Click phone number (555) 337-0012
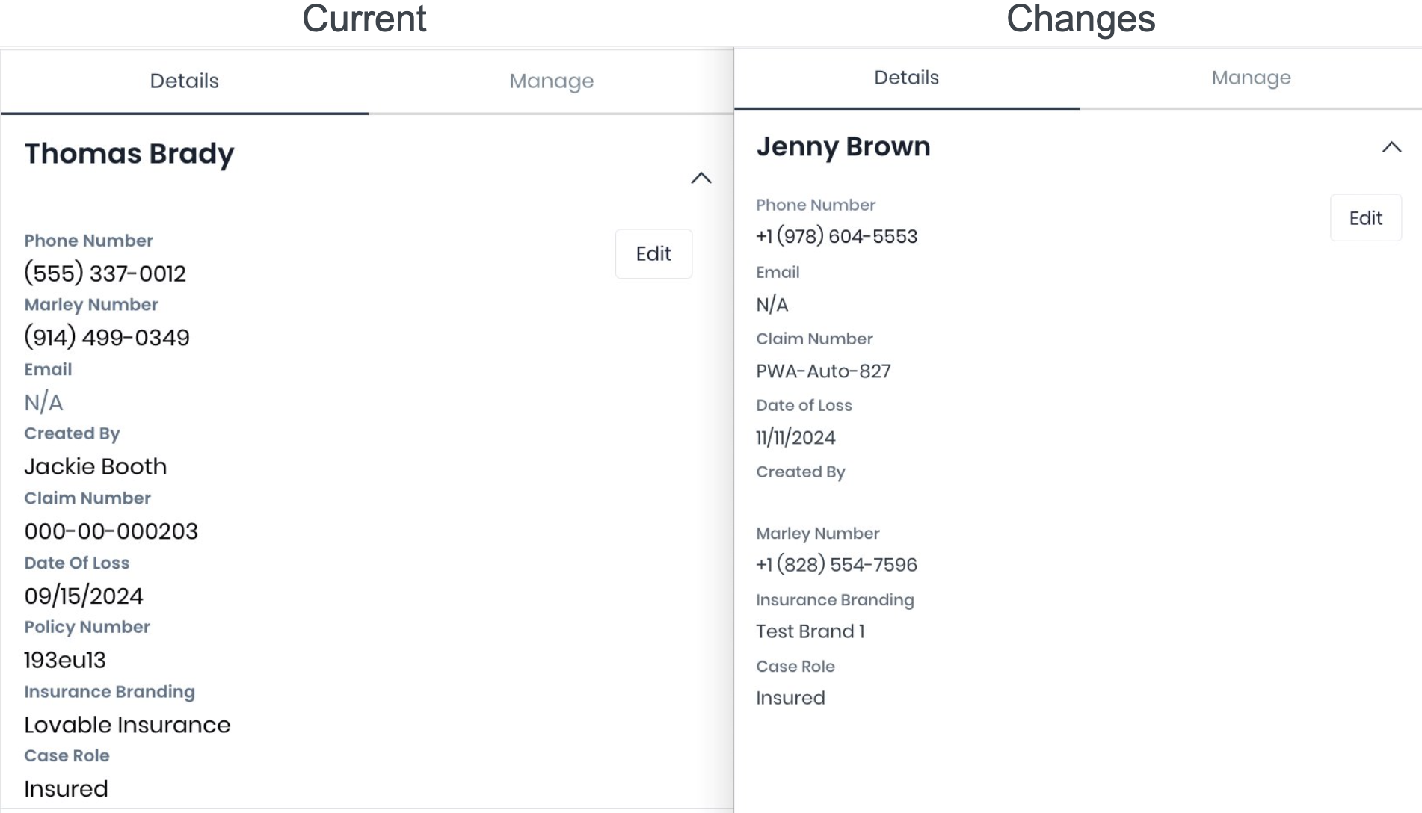The height and width of the screenshot is (813, 1422). pyautogui.click(x=105, y=273)
